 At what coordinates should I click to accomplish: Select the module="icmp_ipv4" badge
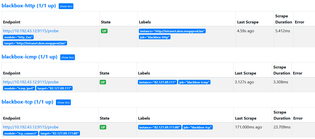[x=19, y=88]
